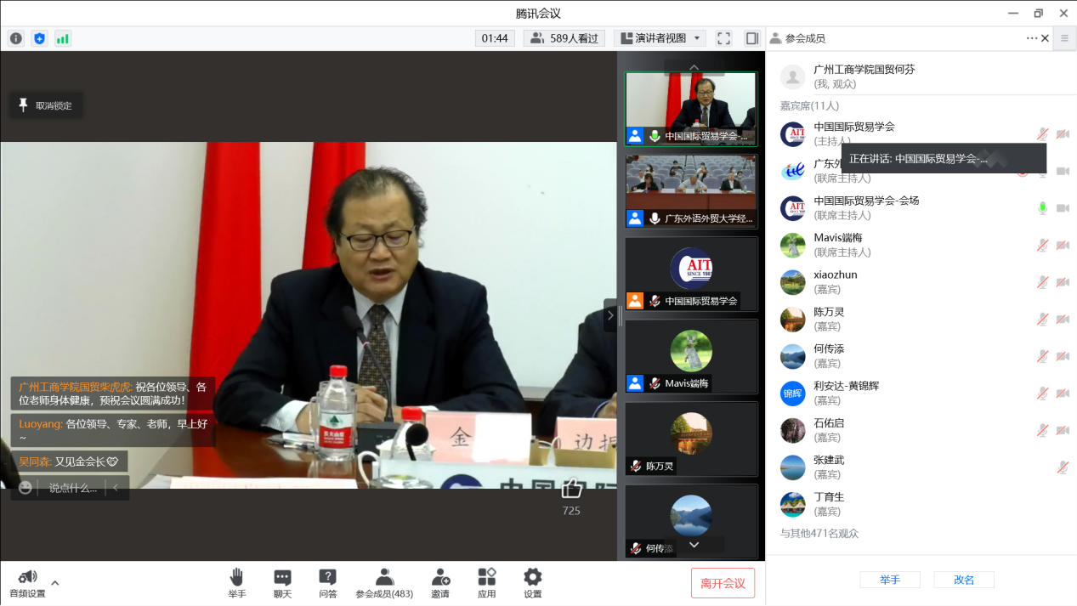Screen dimensions: 1077x606
Task: Raise hand from the bottom toolbar
Action: (236, 582)
